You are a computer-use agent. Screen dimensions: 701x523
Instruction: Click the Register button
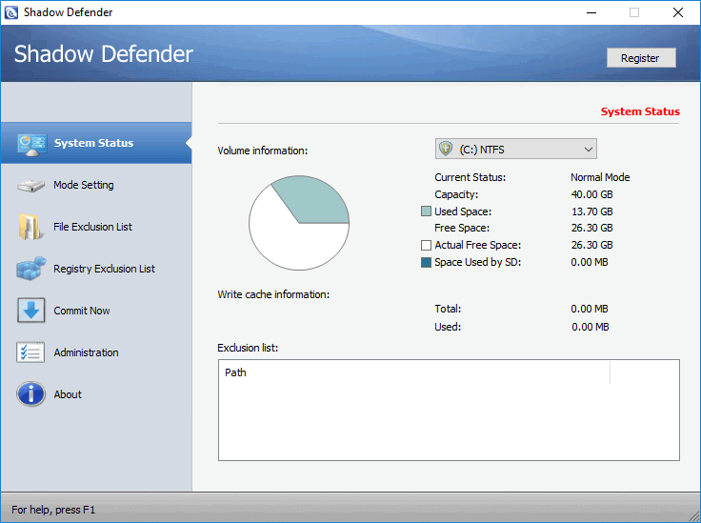pos(641,58)
